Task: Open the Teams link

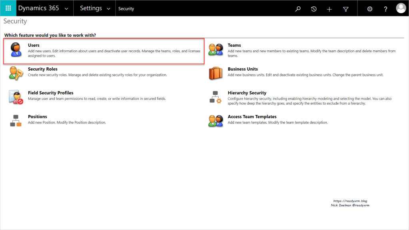Action: [x=234, y=45]
